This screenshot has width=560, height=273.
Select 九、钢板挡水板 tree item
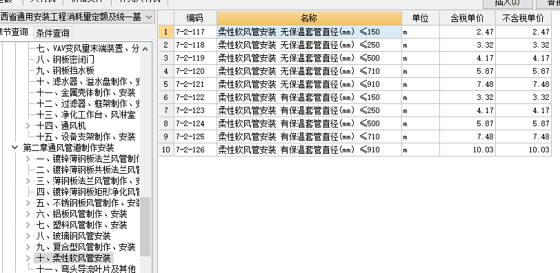tap(65, 70)
